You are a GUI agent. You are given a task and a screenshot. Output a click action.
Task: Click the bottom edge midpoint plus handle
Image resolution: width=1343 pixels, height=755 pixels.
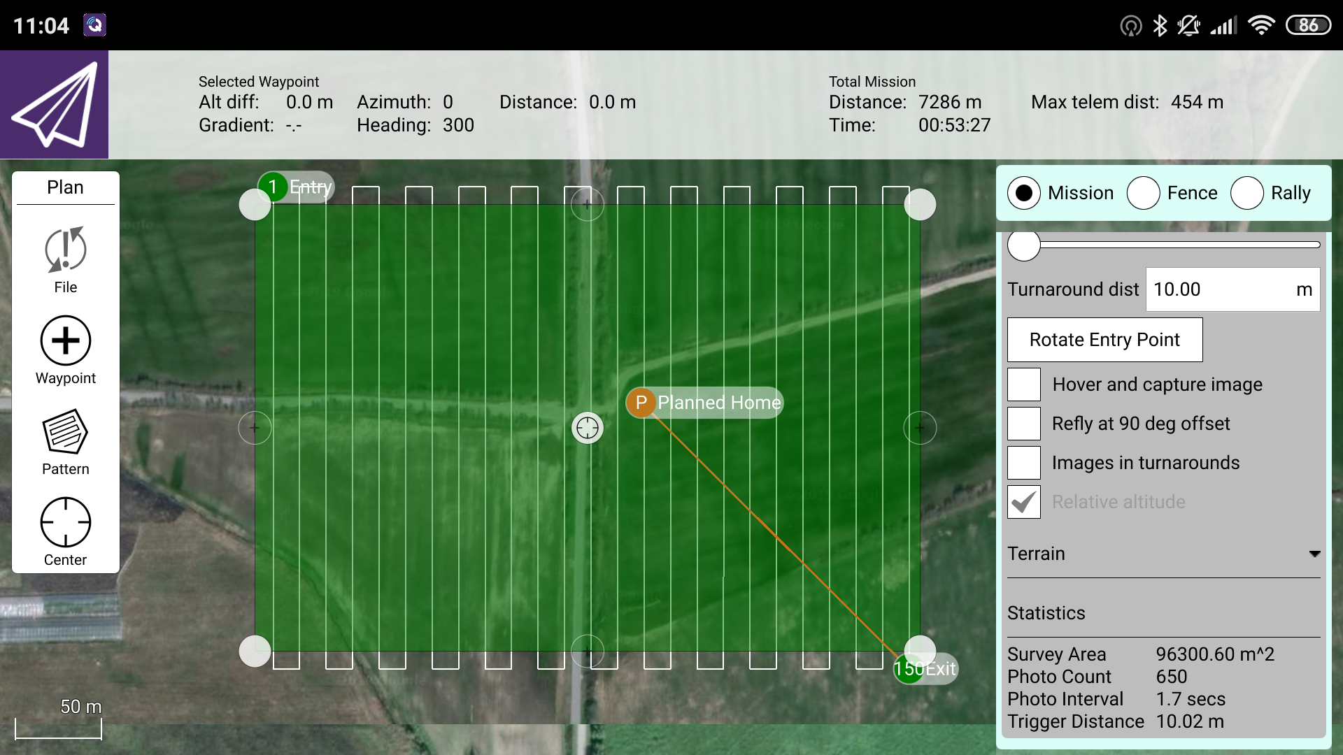point(588,651)
